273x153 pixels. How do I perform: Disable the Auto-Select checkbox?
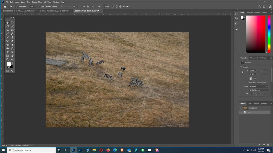point(17,7)
